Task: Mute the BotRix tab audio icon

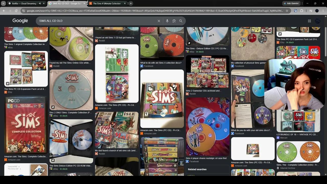Action: point(40,4)
